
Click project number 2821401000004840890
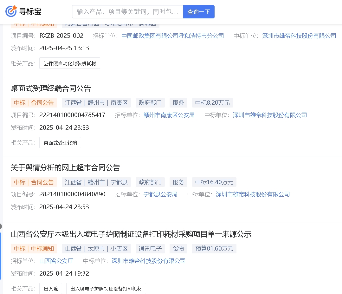[x=72, y=194]
